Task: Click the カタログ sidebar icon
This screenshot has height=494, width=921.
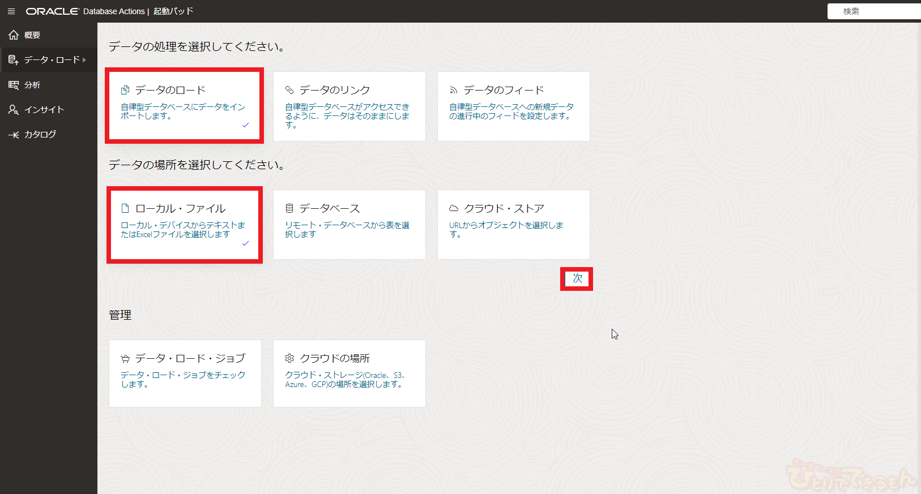Action: tap(14, 135)
